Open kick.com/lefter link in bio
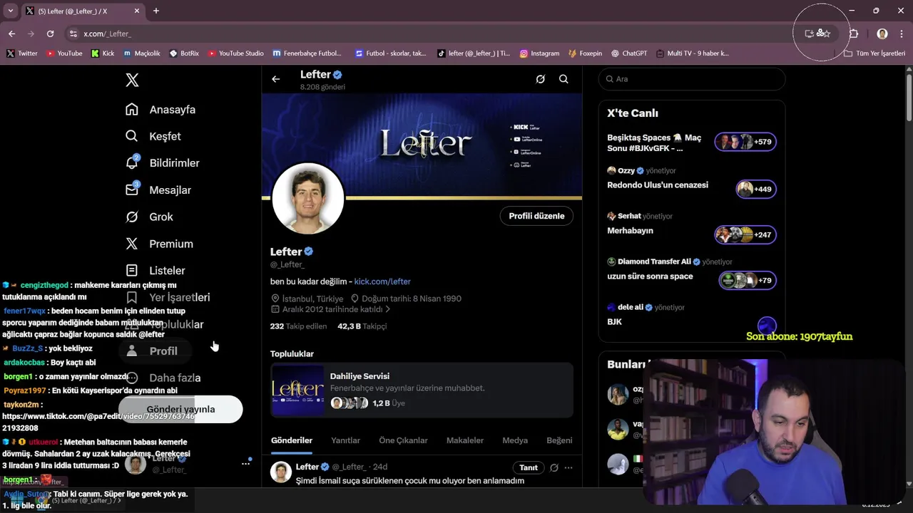 click(x=382, y=281)
